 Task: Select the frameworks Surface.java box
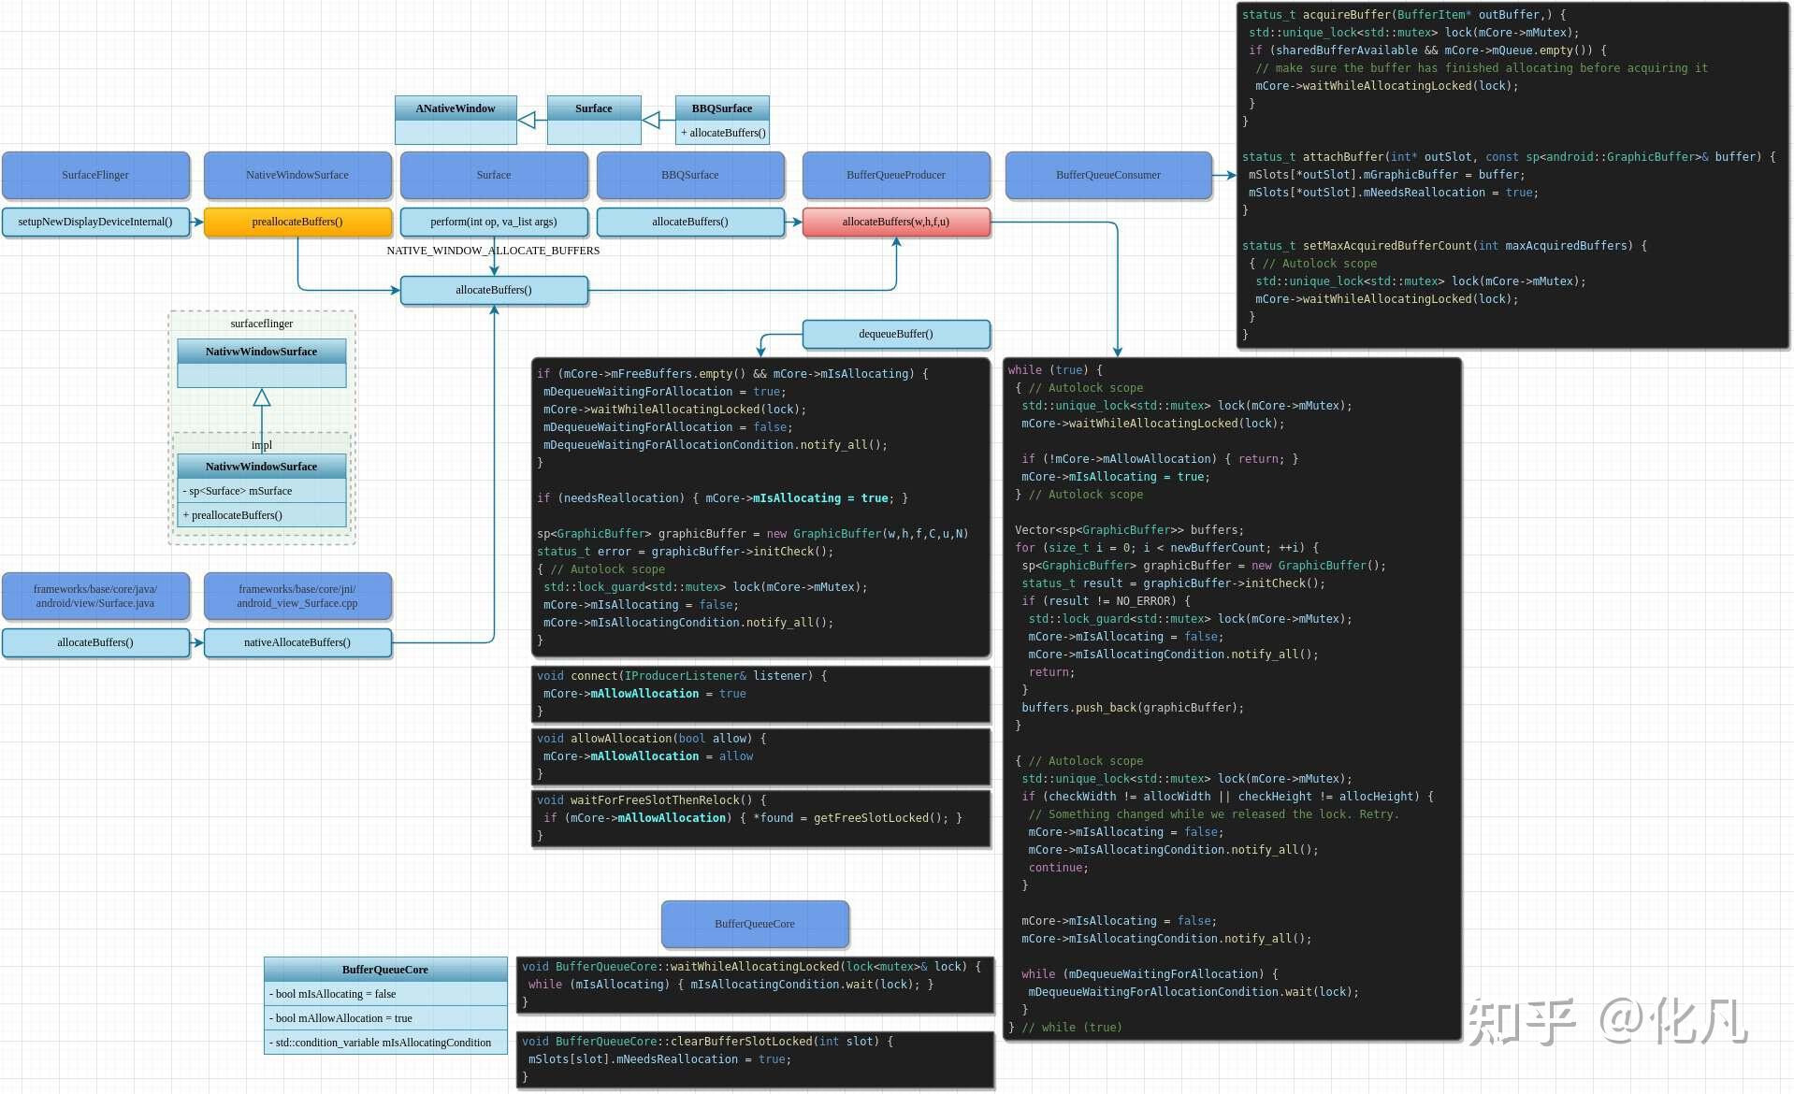tap(95, 596)
